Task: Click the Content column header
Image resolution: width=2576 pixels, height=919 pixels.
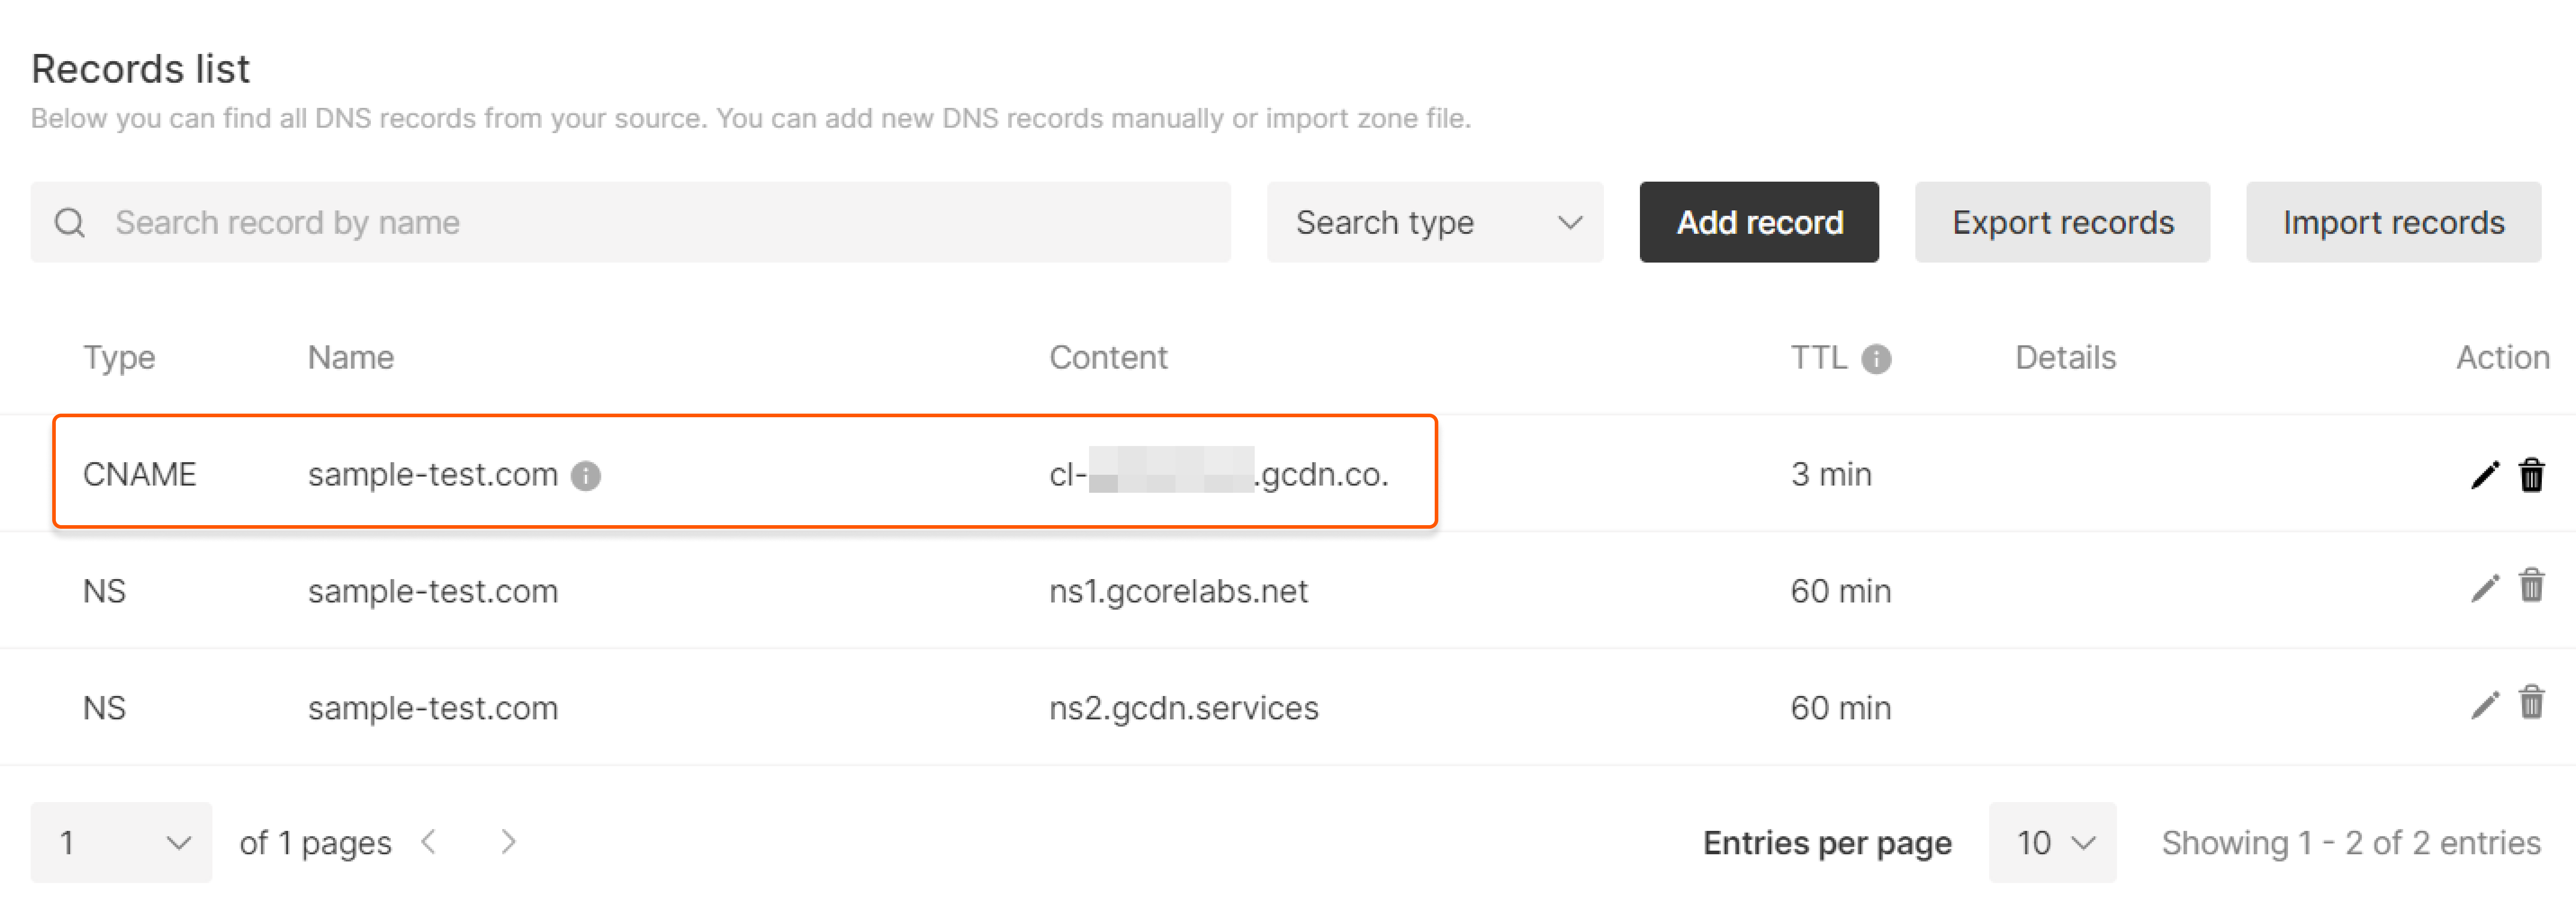Action: pyautogui.click(x=1108, y=357)
